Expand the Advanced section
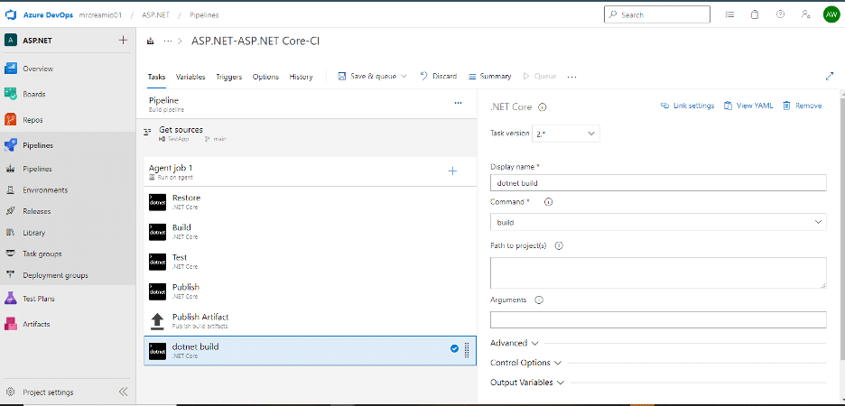The width and height of the screenshot is (845, 406). point(514,343)
